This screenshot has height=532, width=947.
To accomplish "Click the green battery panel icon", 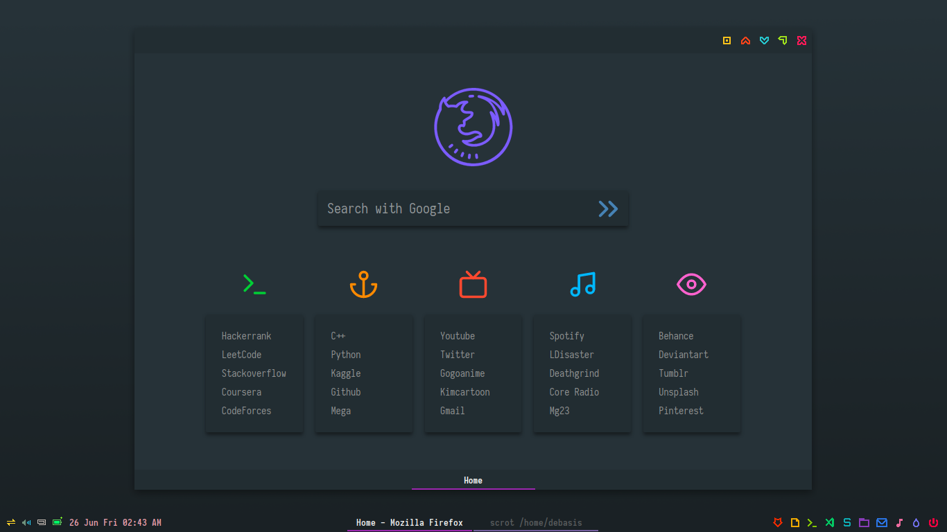I will [x=58, y=522].
